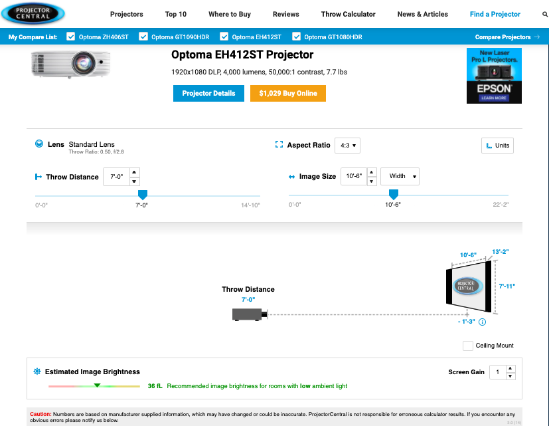Click the Image Size 10'-6" input field
Viewport: 549px width, 426px height.
[354, 176]
